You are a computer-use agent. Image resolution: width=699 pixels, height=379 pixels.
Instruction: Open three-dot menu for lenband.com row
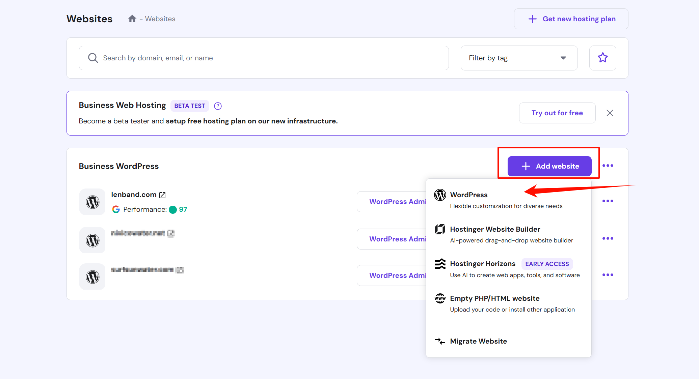[x=608, y=201]
